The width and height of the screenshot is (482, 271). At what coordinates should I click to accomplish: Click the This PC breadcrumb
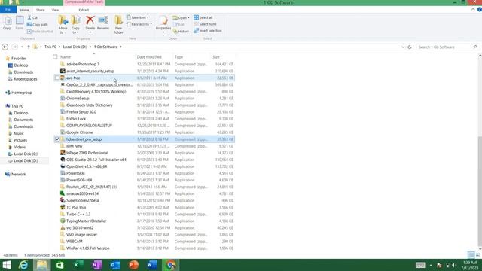50,47
